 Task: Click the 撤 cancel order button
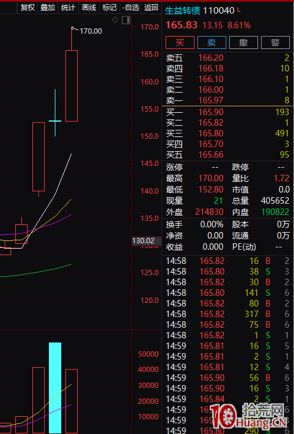[x=243, y=43]
